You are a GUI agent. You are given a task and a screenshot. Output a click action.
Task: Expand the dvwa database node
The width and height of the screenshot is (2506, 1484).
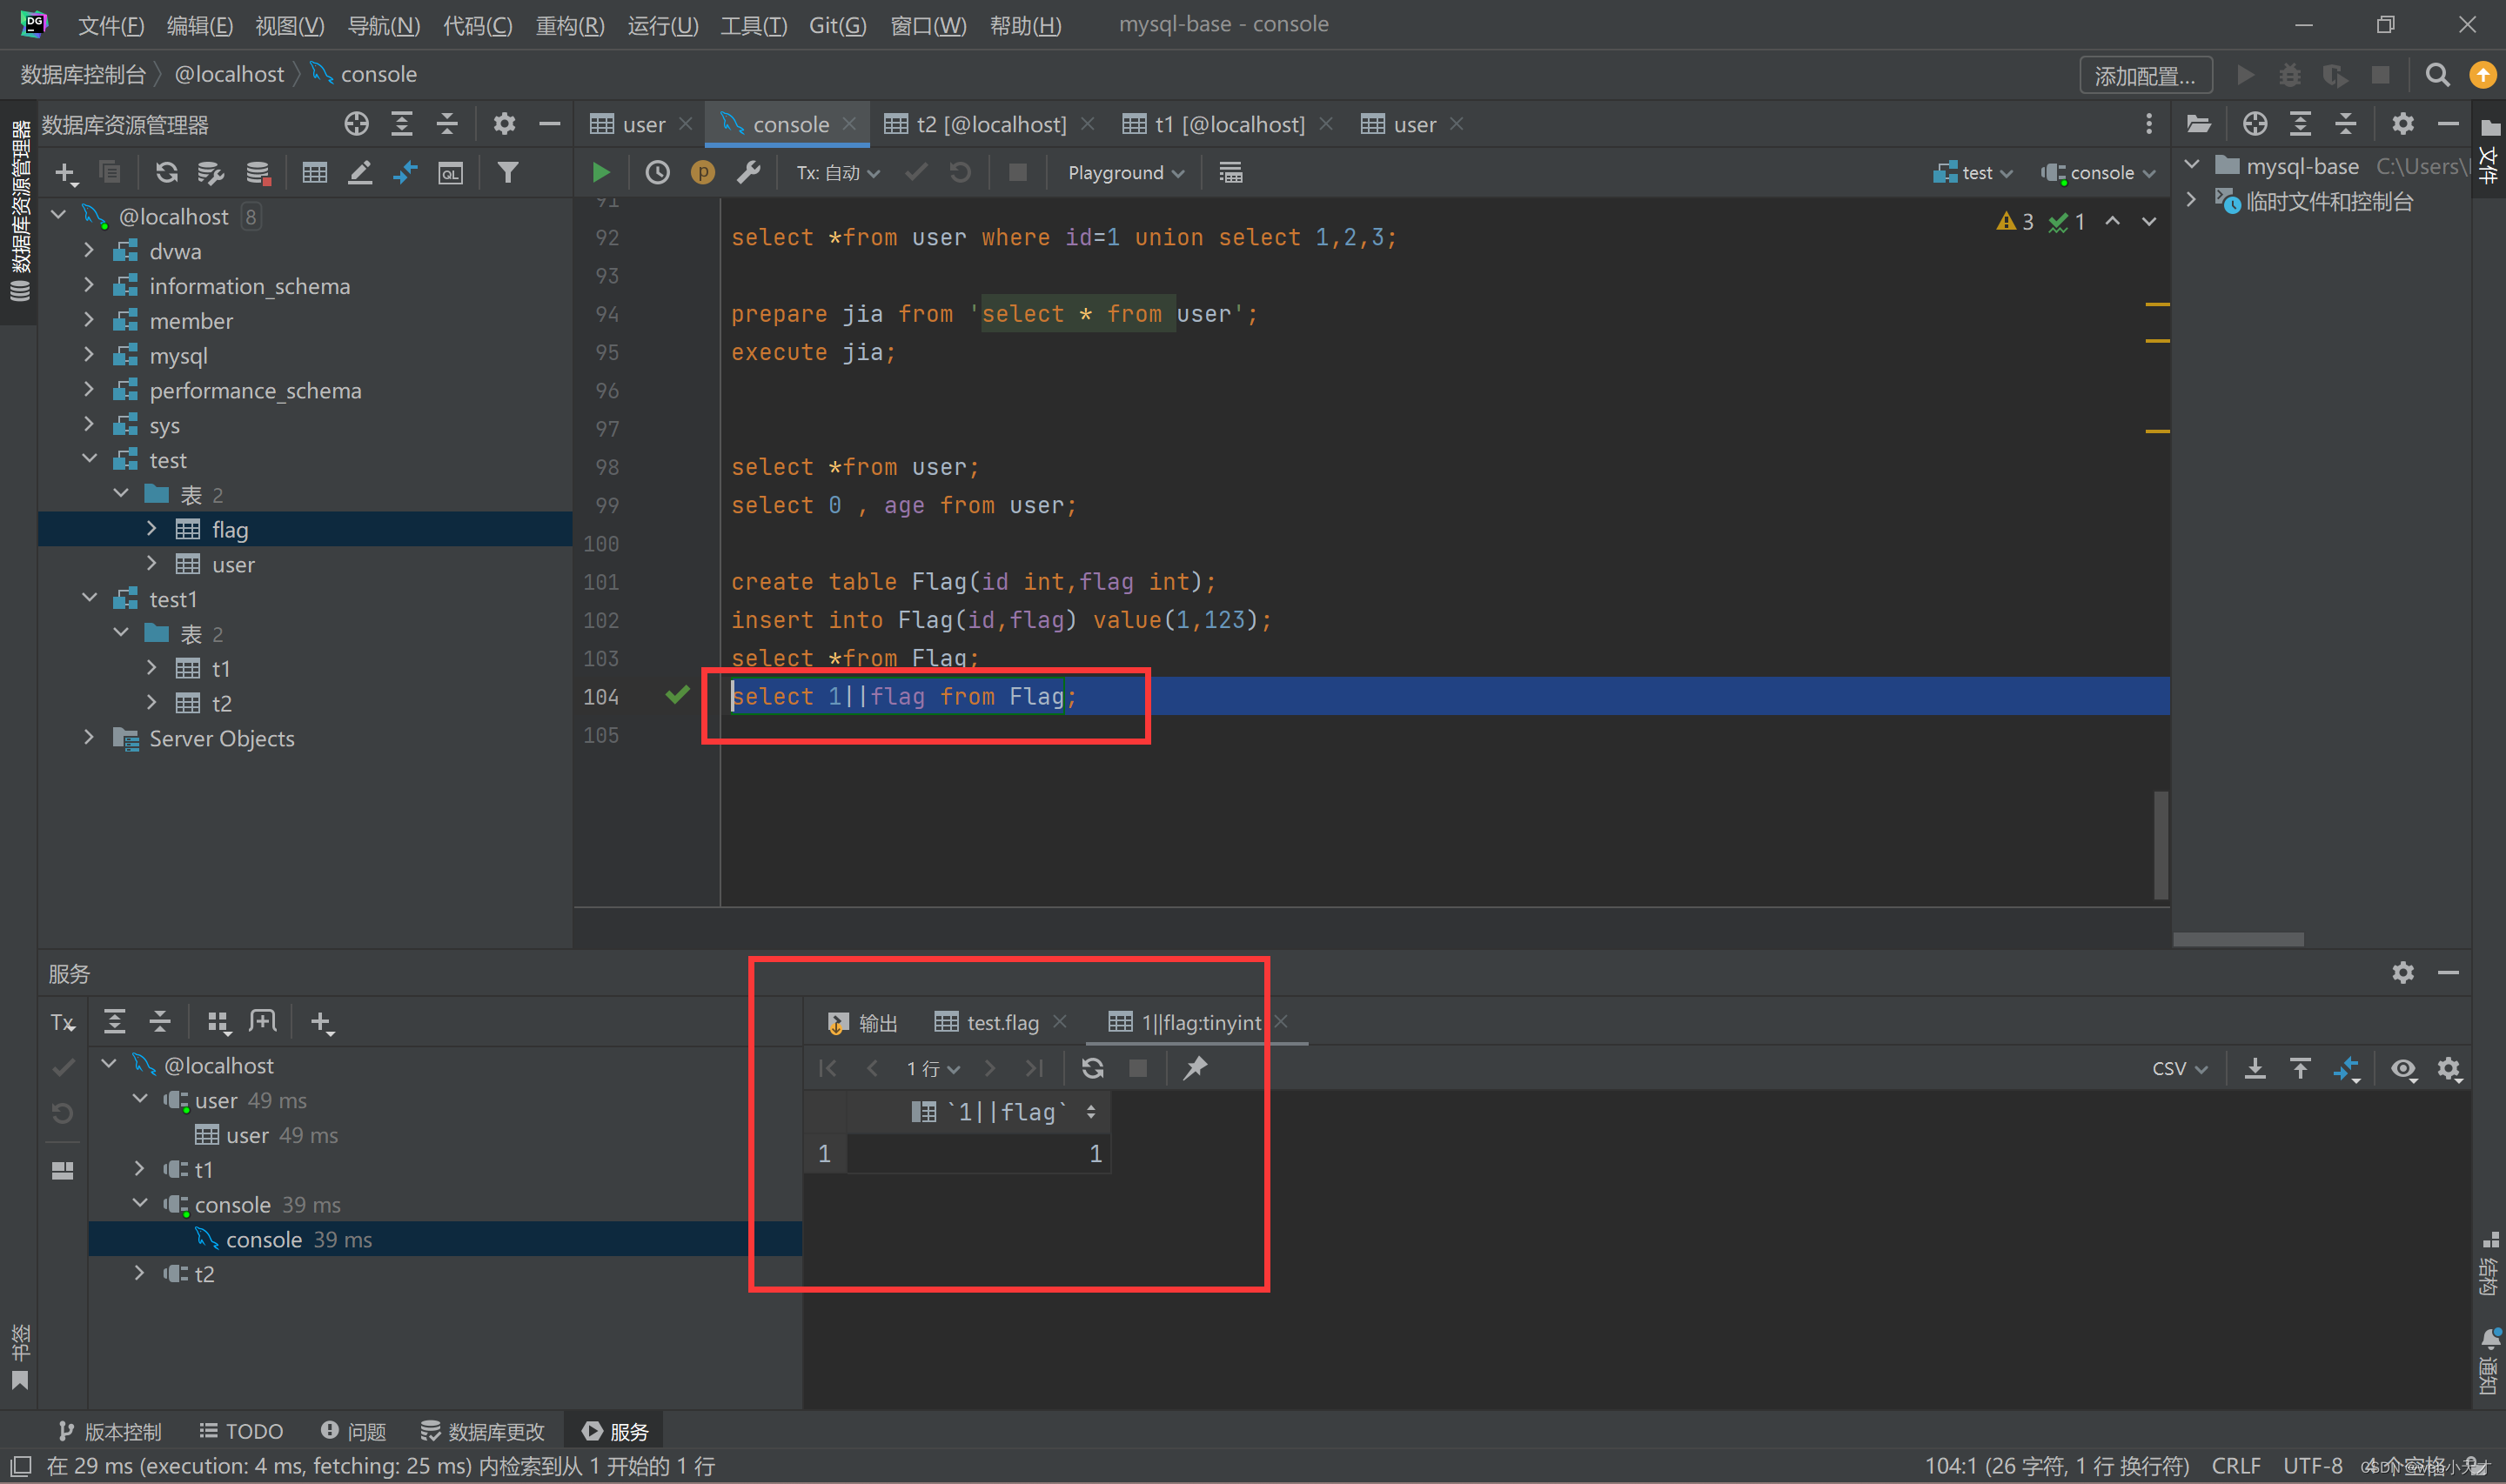coord(90,251)
